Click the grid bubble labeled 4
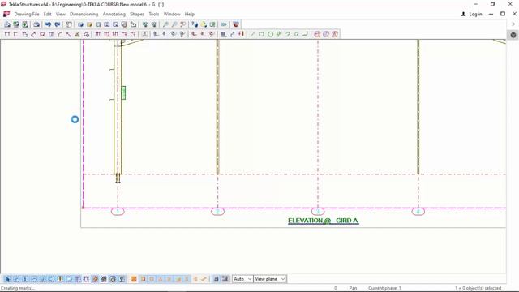 click(418, 211)
